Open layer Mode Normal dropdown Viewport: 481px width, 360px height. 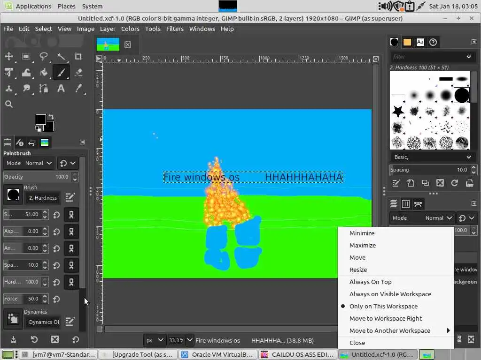pos(422,218)
